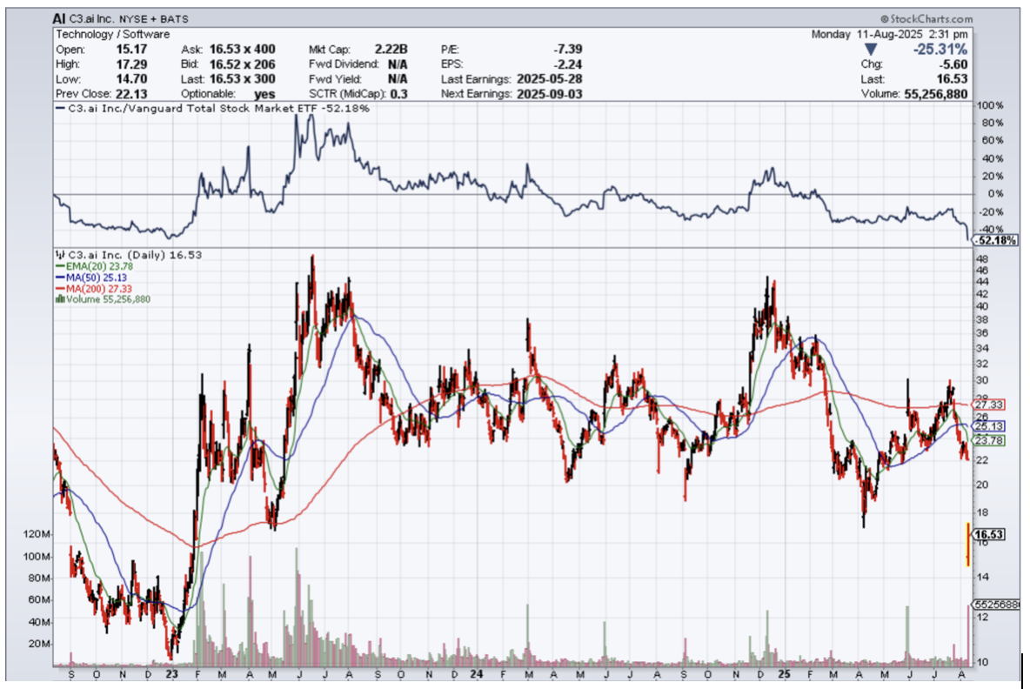Click the NYSE + BATS exchange label
Screen dimensions: 1030x689
point(153,19)
